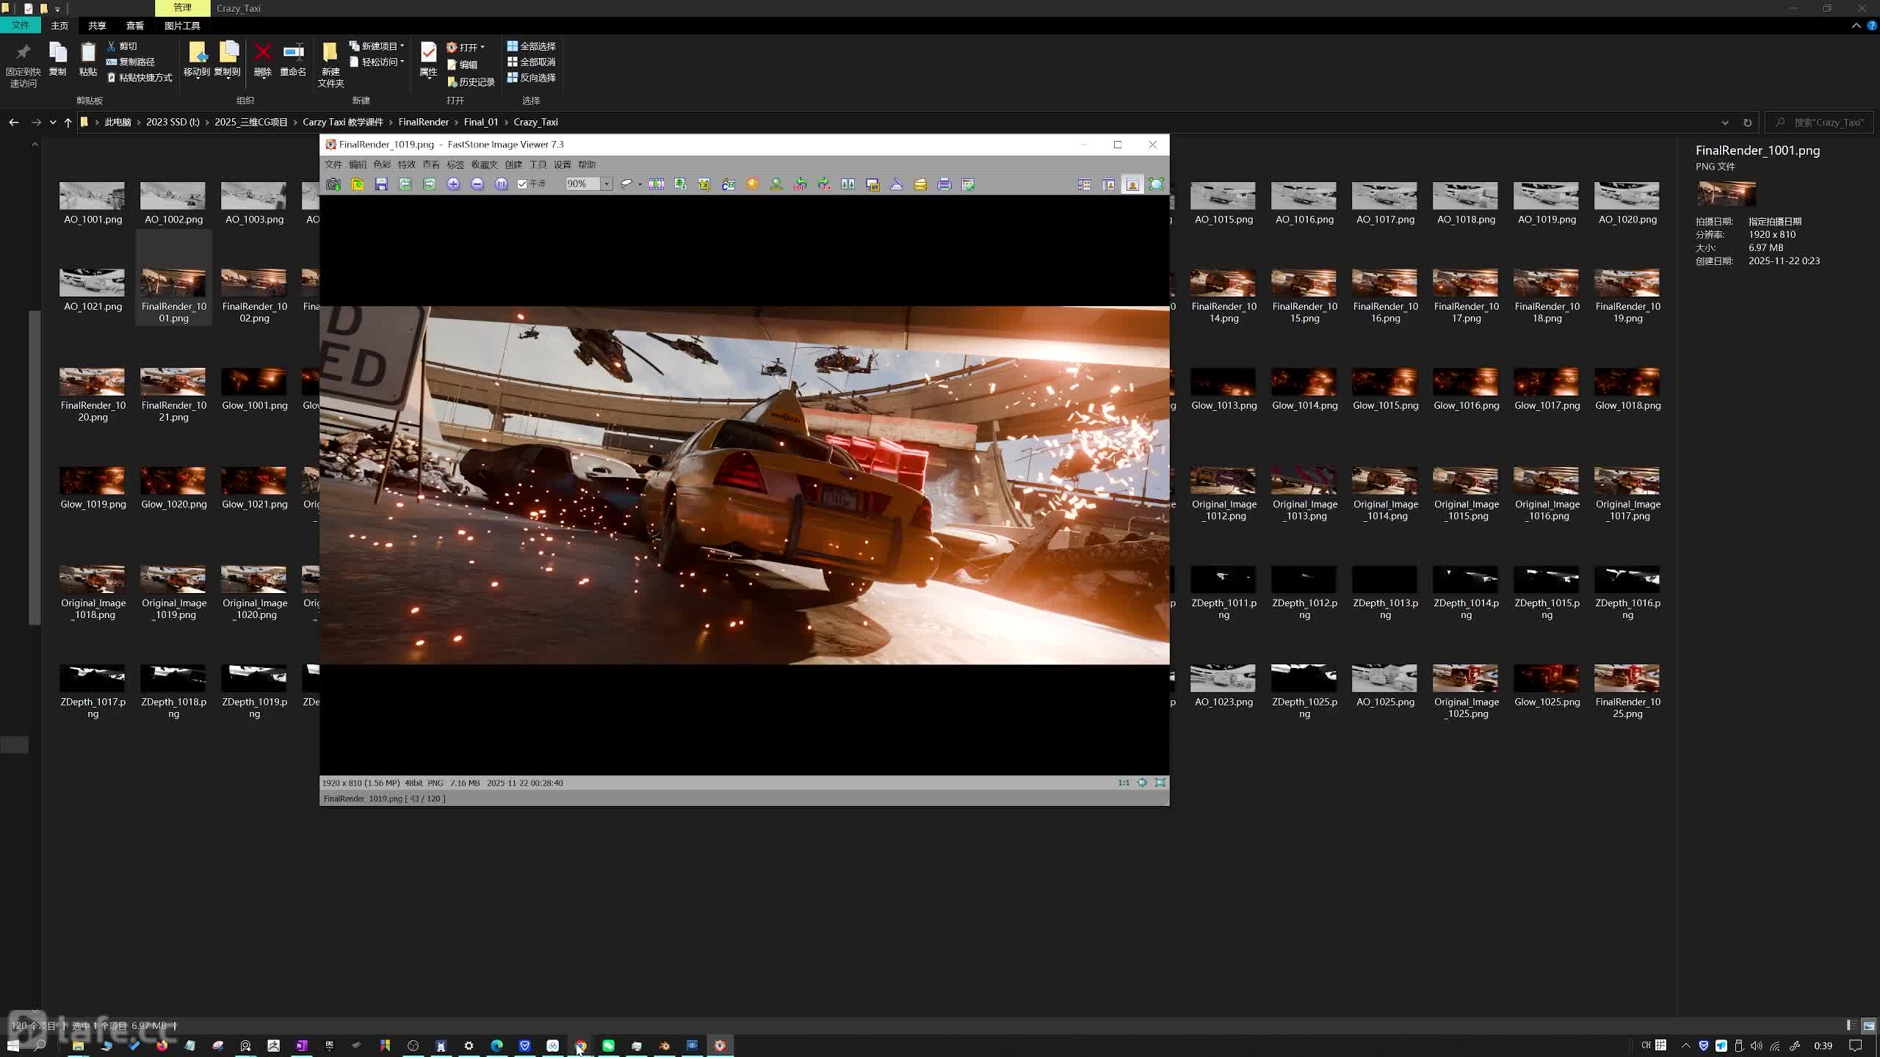Click the Zoom Out icon

coord(477,184)
